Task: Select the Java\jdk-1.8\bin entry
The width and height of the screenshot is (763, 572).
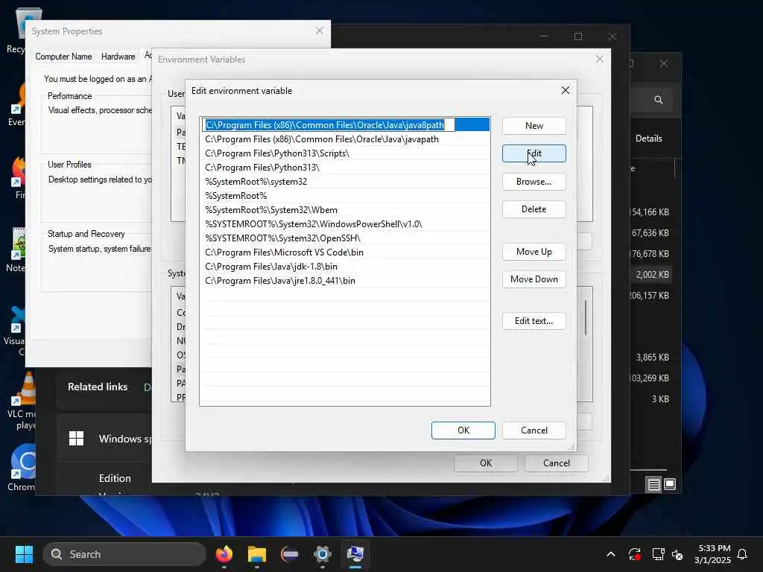Action: point(344,266)
